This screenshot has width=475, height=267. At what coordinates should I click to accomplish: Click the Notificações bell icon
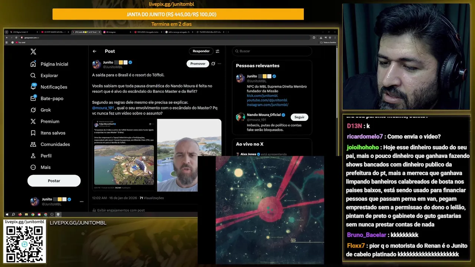click(33, 87)
